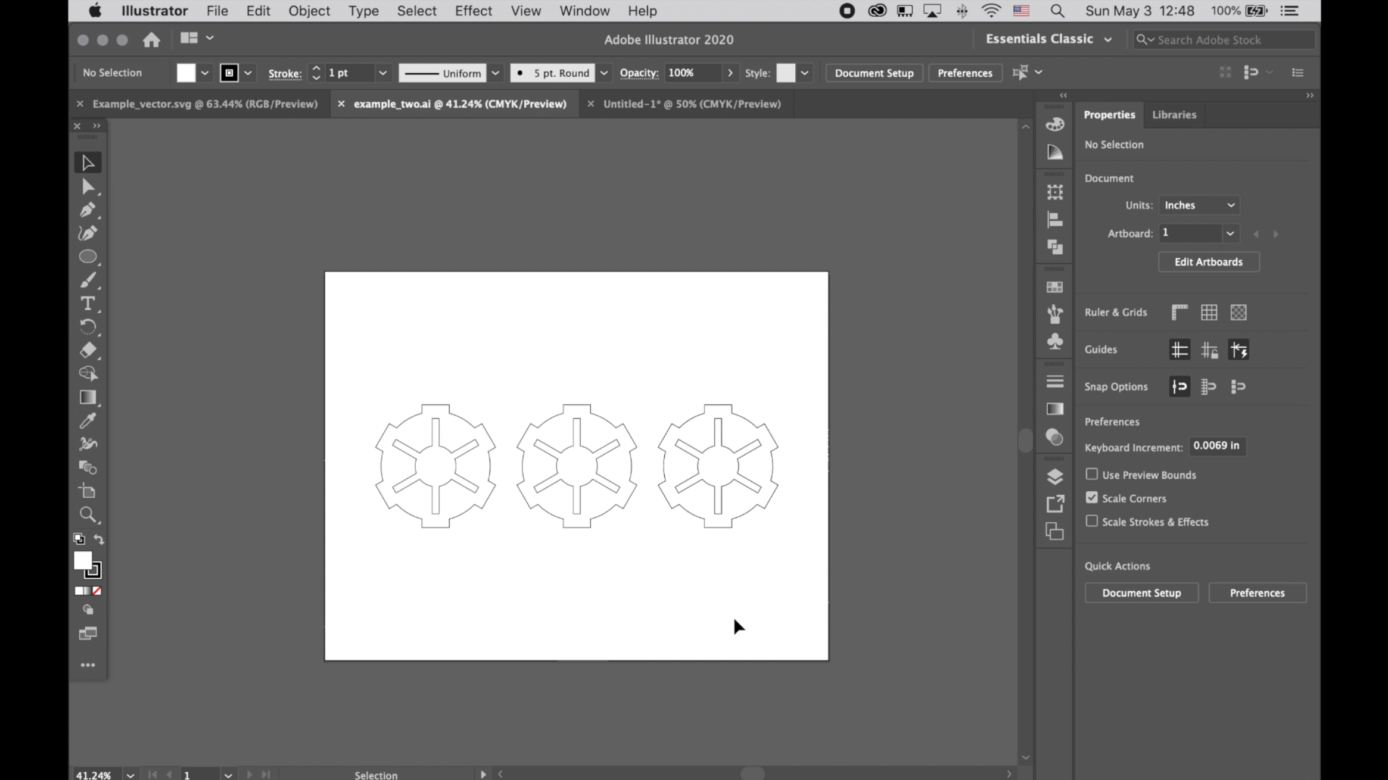Viewport: 1388px width, 780px height.
Task: Disable Scale Corners
Action: [1092, 497]
